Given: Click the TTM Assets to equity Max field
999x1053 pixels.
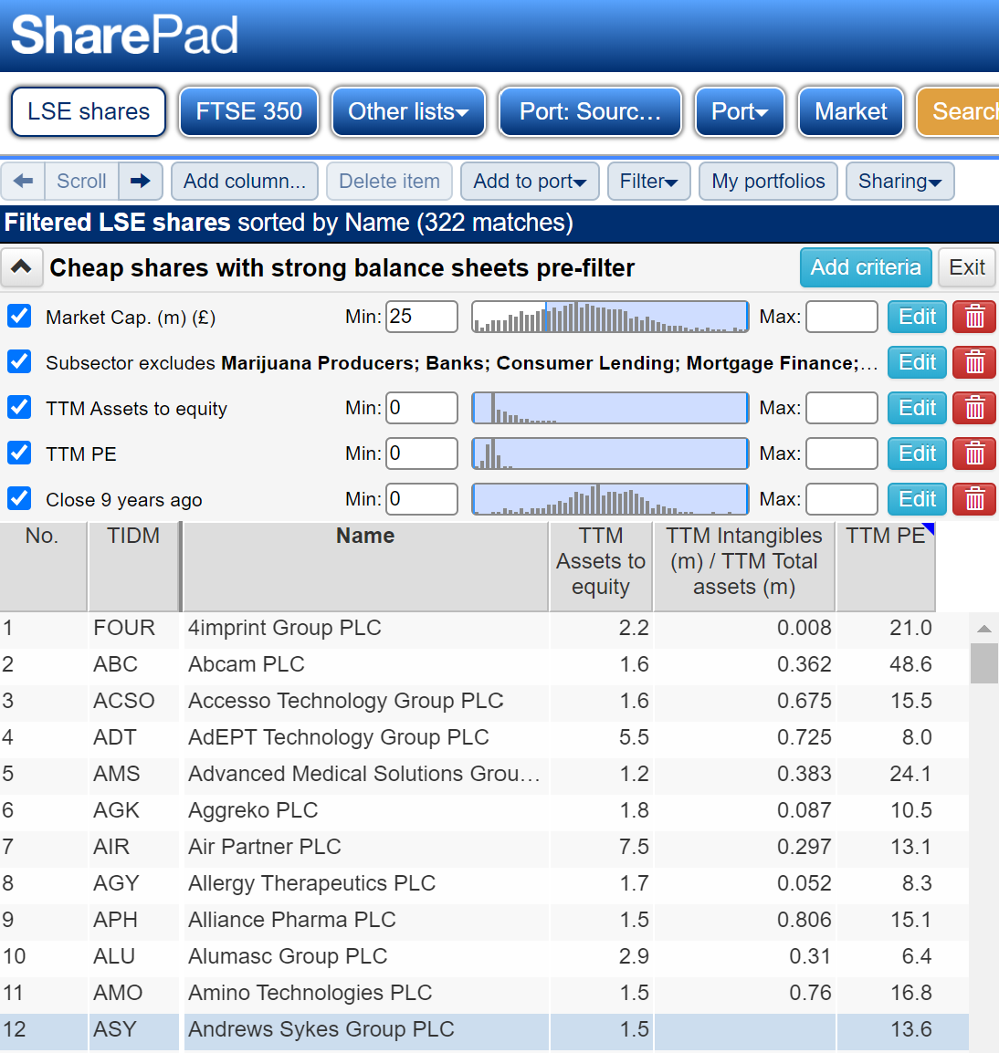Looking at the screenshot, I should click(842, 408).
